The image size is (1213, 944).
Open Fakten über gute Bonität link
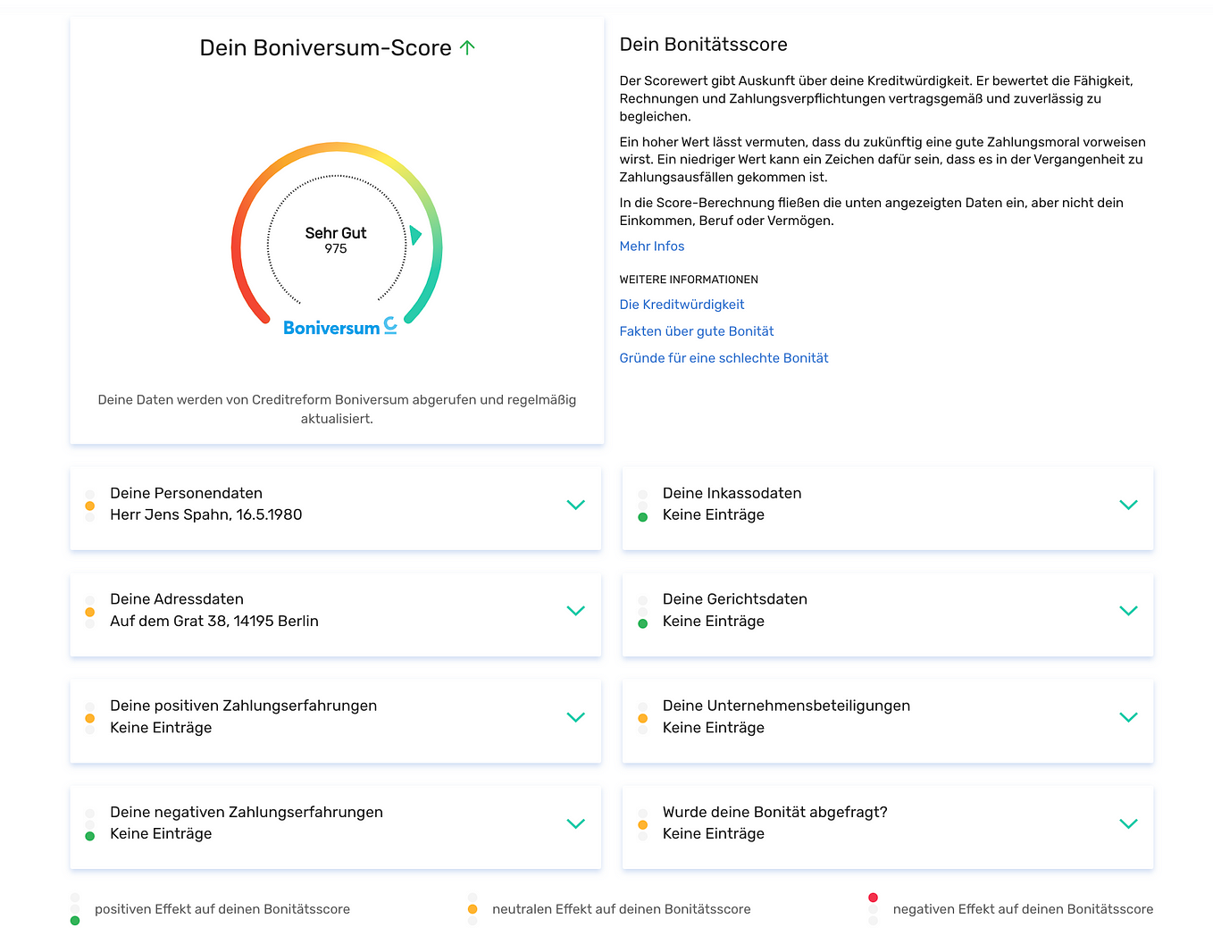click(x=697, y=331)
